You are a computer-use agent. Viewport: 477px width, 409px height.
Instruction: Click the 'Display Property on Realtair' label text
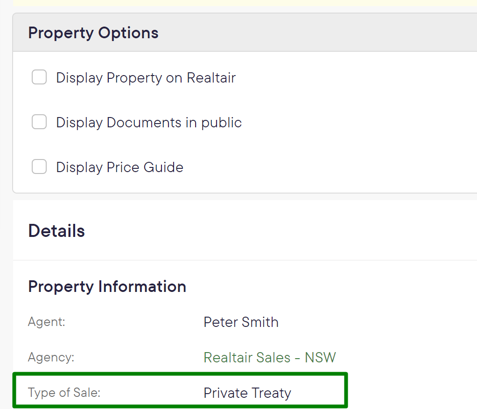click(x=146, y=77)
